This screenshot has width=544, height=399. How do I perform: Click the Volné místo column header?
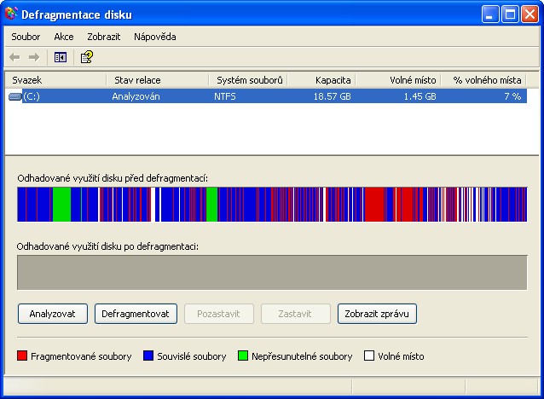396,80
